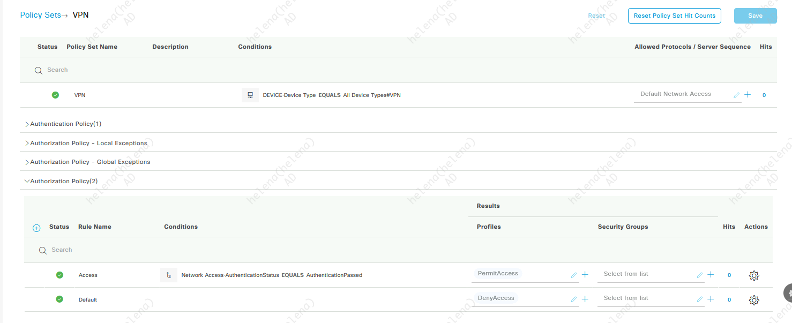792x323 pixels.
Task: Click device condition icon in VPN policy set
Action: coord(250,95)
